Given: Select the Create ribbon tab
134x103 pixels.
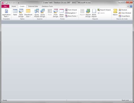Looking at the screenshot, I should point(22,6).
